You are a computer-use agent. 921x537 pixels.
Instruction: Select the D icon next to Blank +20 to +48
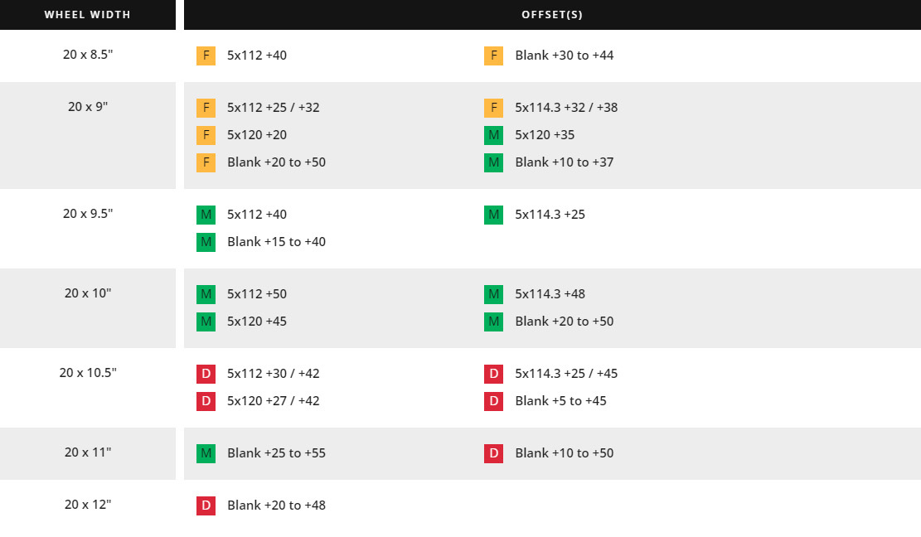pyautogui.click(x=206, y=506)
